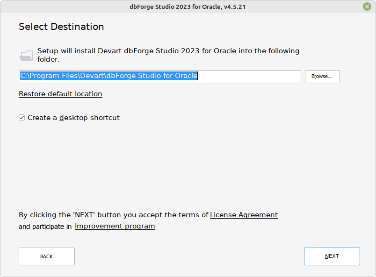Click the window title dbForge Studio 2023
This screenshot has width=376, height=277.
coord(188,7)
